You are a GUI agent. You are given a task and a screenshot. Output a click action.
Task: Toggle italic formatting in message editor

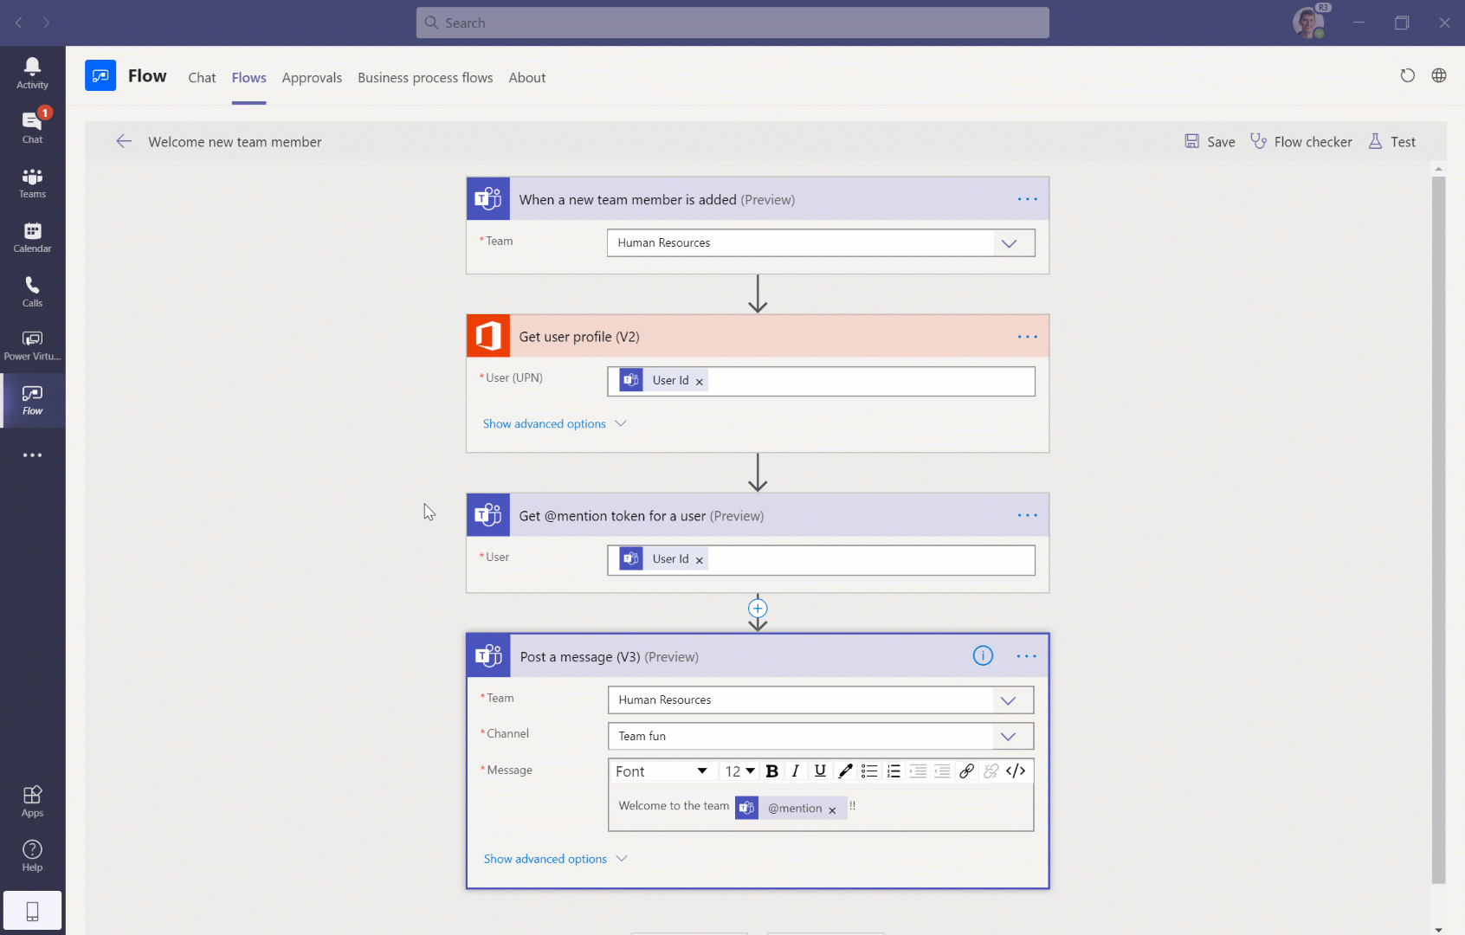[795, 771]
